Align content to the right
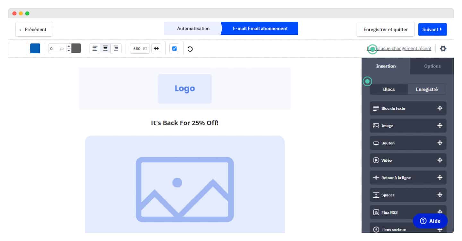Screen dimensions: 462x241 pos(116,48)
